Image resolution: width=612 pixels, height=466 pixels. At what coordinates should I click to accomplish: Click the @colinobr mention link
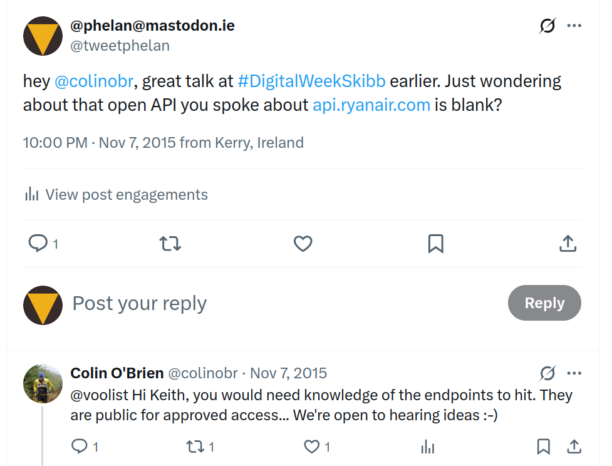tap(96, 81)
